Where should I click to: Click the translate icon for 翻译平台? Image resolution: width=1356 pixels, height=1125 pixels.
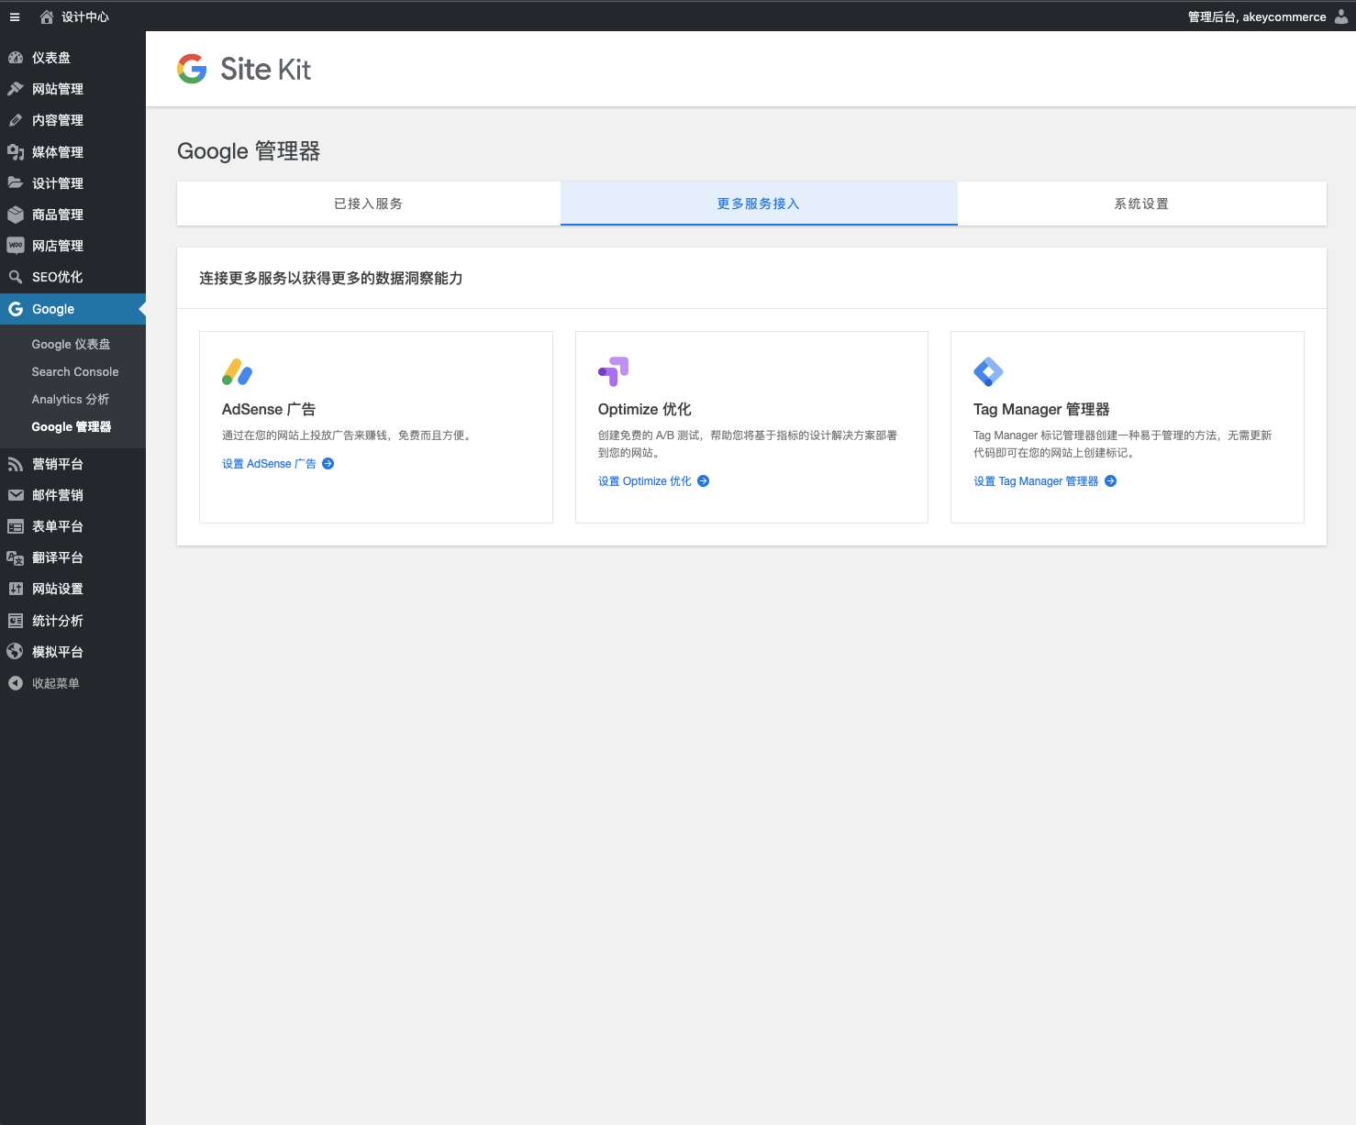coord(16,557)
